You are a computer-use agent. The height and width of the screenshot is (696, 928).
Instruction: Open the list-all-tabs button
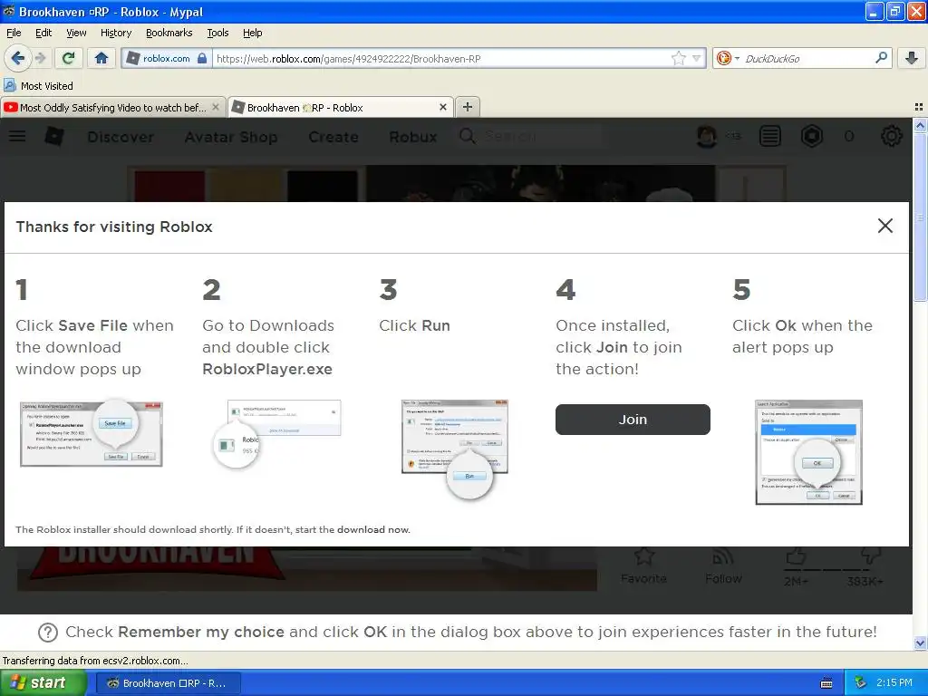tap(919, 107)
